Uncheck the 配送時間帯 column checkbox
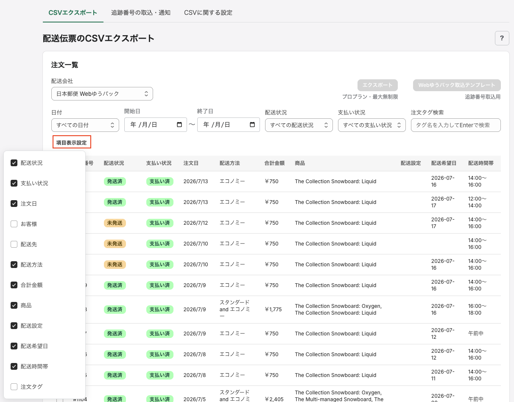The width and height of the screenshot is (514, 402). coord(14,366)
